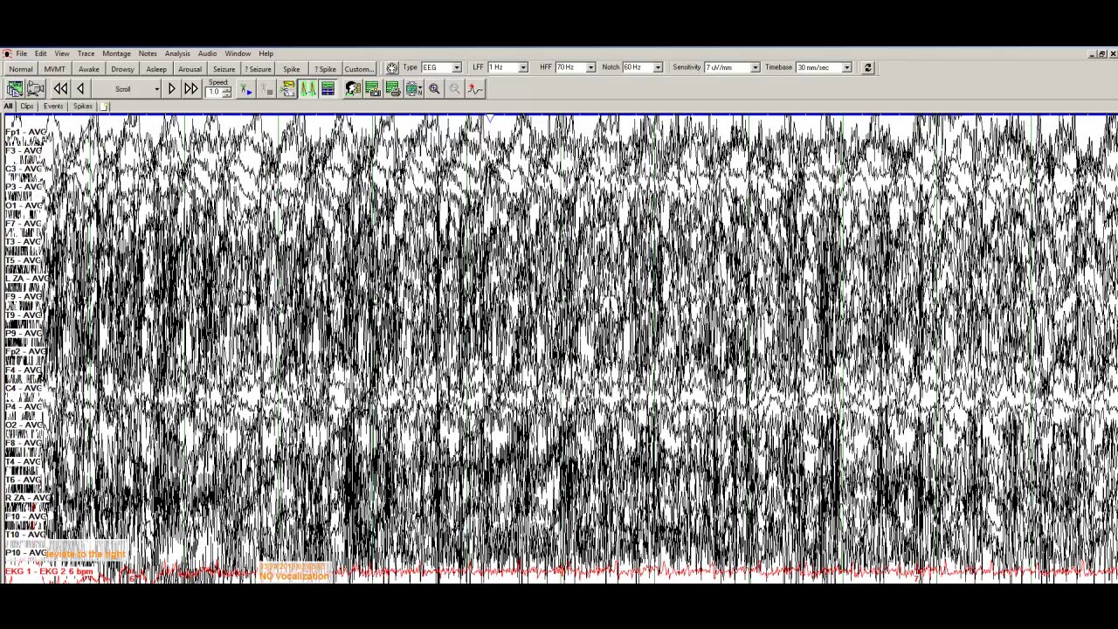Select the Clips tab
Viewport: 1118px width, 629px height.
(27, 106)
